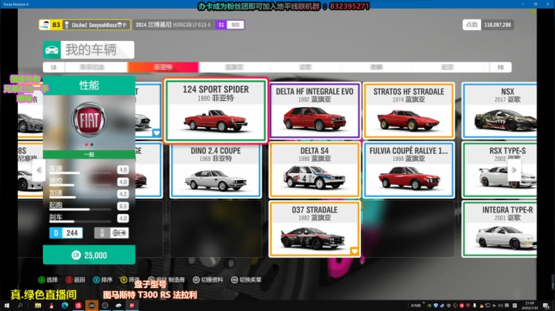This screenshot has height=311, width=555.
Task: Select the 037 Stradale car card
Action: point(314,229)
